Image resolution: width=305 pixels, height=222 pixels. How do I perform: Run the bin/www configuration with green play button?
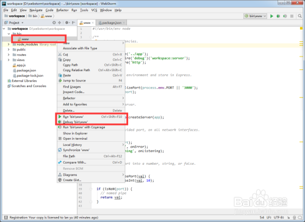(271, 16)
